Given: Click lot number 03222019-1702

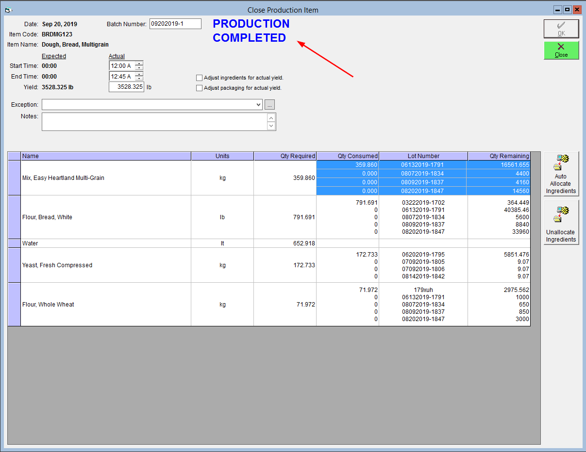Looking at the screenshot, I should click(423, 203).
